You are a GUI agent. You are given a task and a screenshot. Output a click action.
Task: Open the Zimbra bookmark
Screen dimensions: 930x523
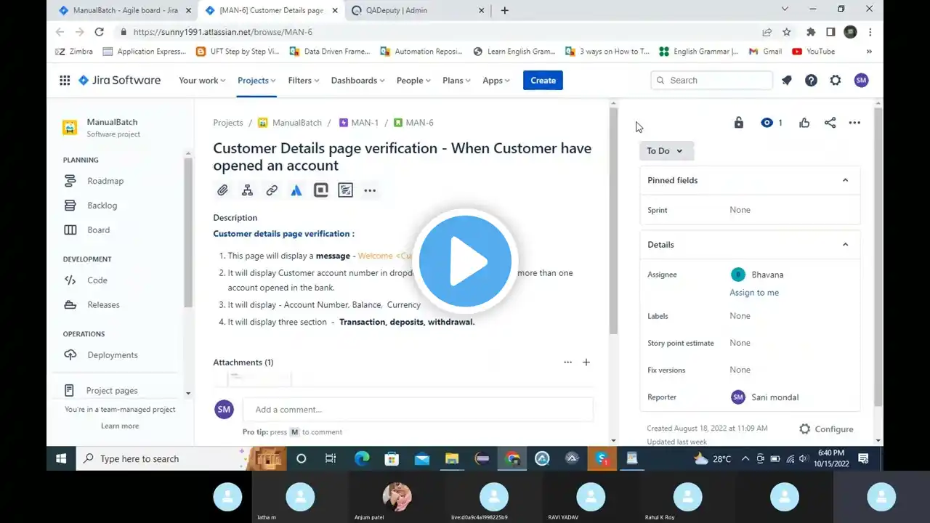click(x=76, y=52)
